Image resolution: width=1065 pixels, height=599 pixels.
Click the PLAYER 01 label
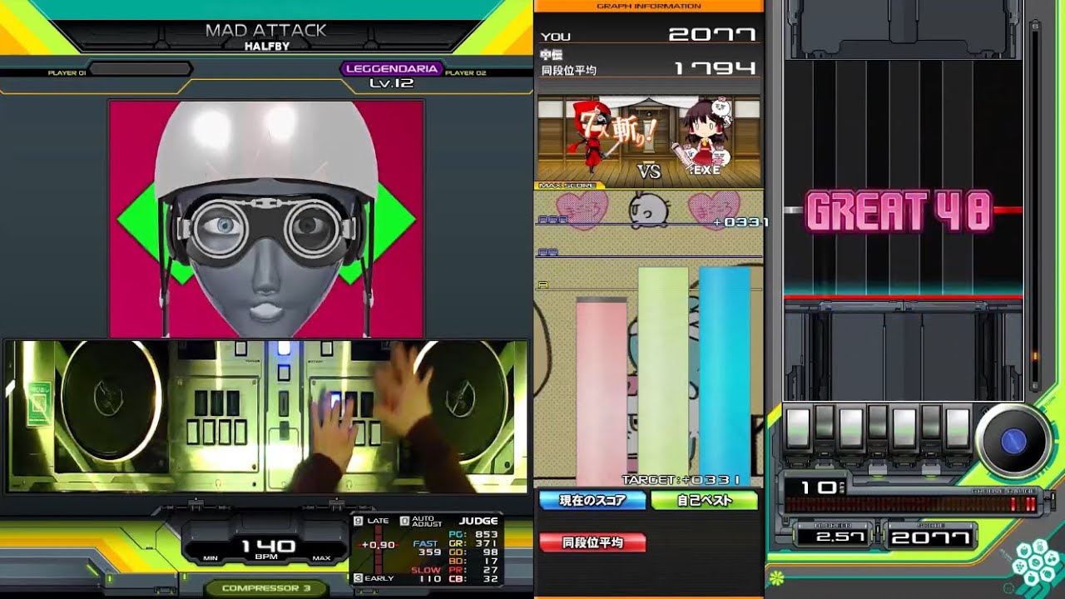pos(67,72)
